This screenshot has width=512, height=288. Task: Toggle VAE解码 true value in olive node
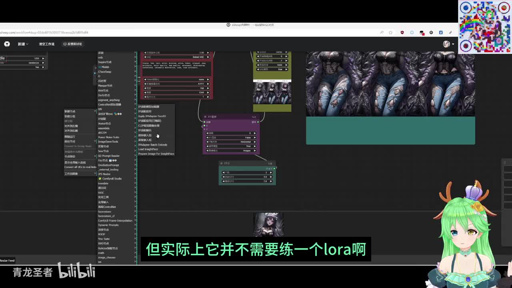coord(280,69)
